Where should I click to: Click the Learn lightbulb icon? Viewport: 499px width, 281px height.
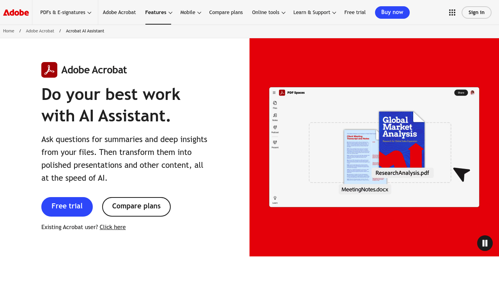click(274, 197)
